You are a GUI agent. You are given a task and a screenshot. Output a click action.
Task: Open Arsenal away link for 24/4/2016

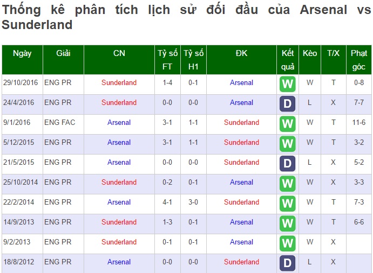coord(241,102)
